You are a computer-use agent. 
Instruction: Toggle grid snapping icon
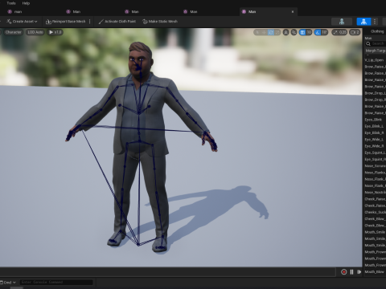302,32
